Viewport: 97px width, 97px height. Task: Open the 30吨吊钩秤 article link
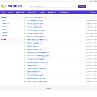tap(36, 59)
